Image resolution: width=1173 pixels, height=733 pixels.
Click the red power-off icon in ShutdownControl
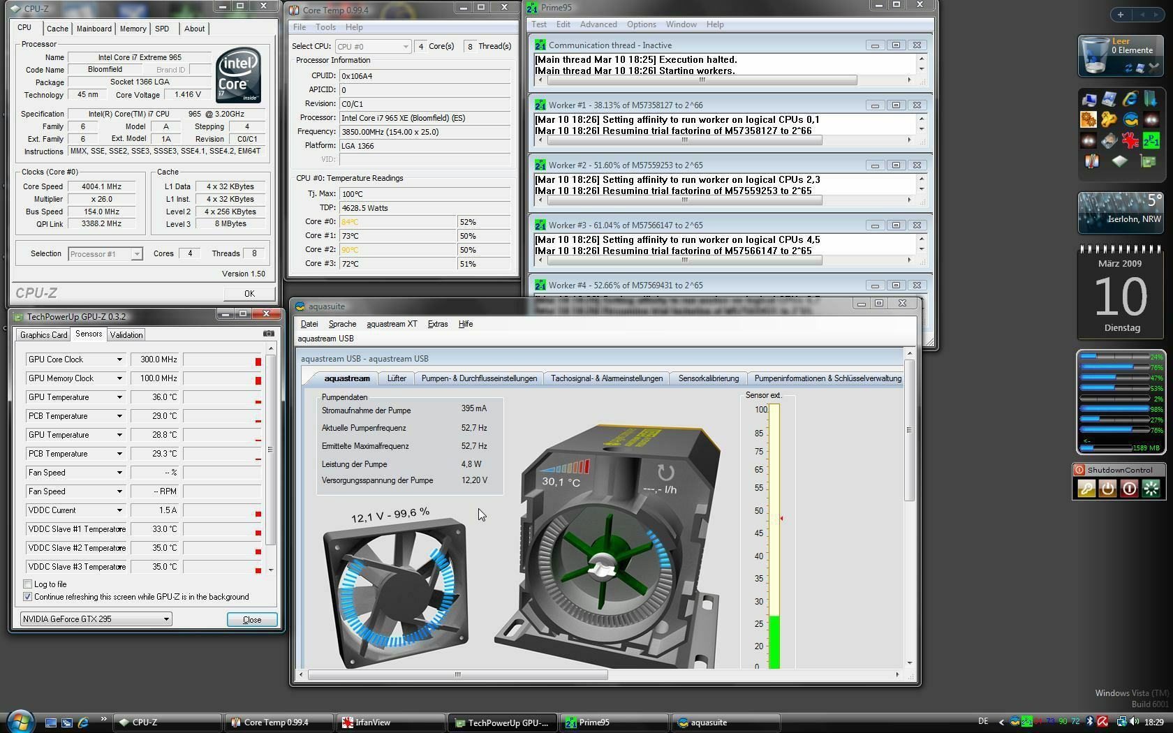[1129, 489]
